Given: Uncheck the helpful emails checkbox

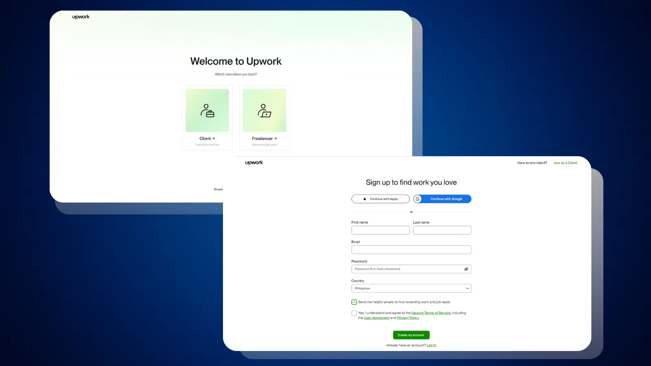Looking at the screenshot, I should [354, 302].
